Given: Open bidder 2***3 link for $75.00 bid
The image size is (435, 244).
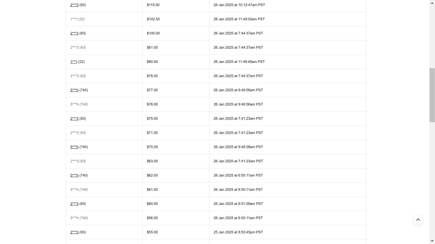Looking at the screenshot, I should (x=74, y=119).
